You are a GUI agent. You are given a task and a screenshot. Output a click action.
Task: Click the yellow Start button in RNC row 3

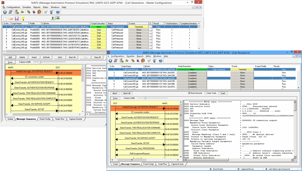99,33
